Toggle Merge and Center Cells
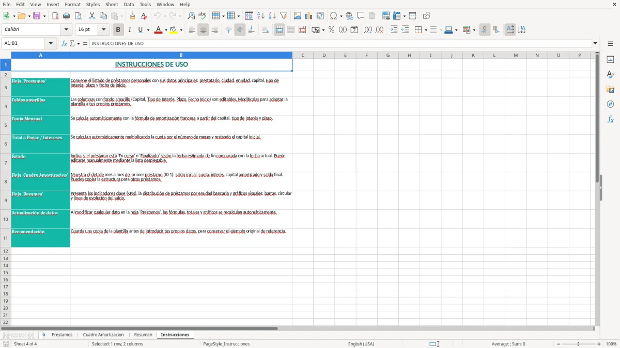Screen dimensions: 620x348 click(280, 30)
